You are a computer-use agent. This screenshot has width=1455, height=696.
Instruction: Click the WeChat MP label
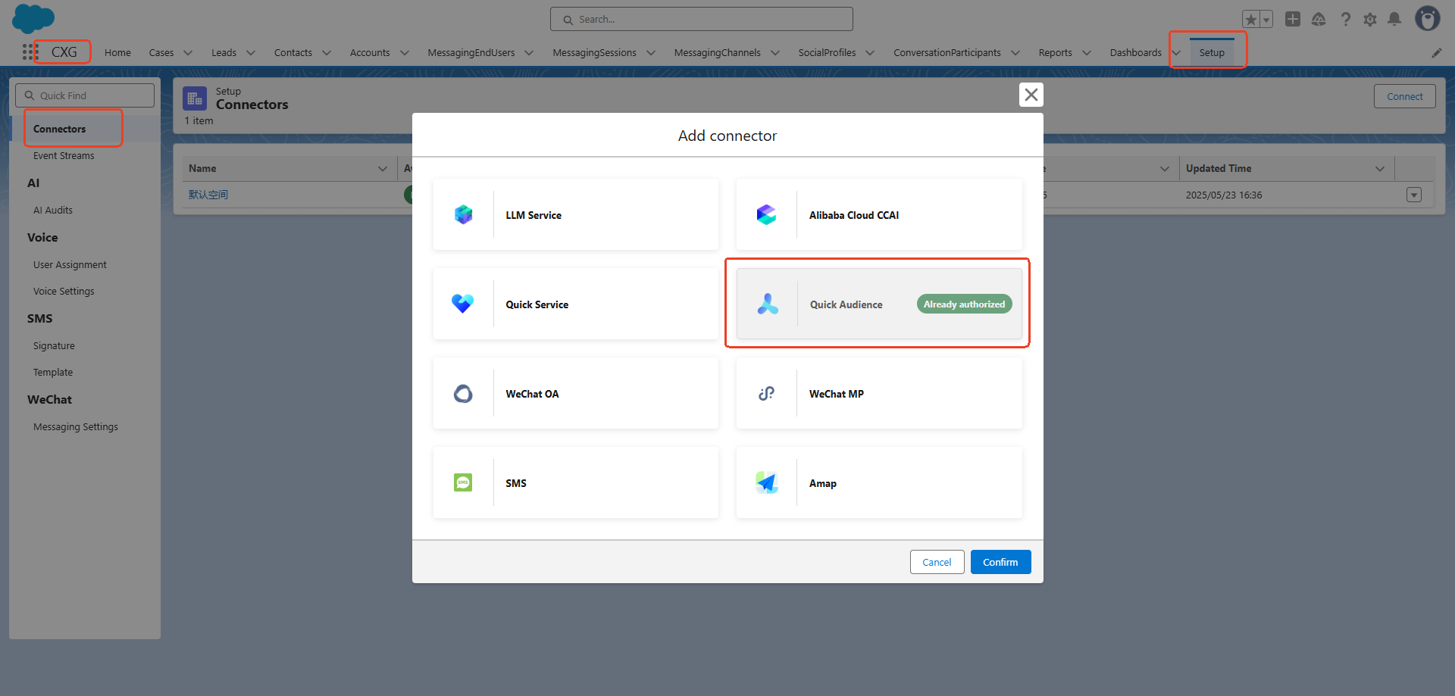tap(837, 394)
